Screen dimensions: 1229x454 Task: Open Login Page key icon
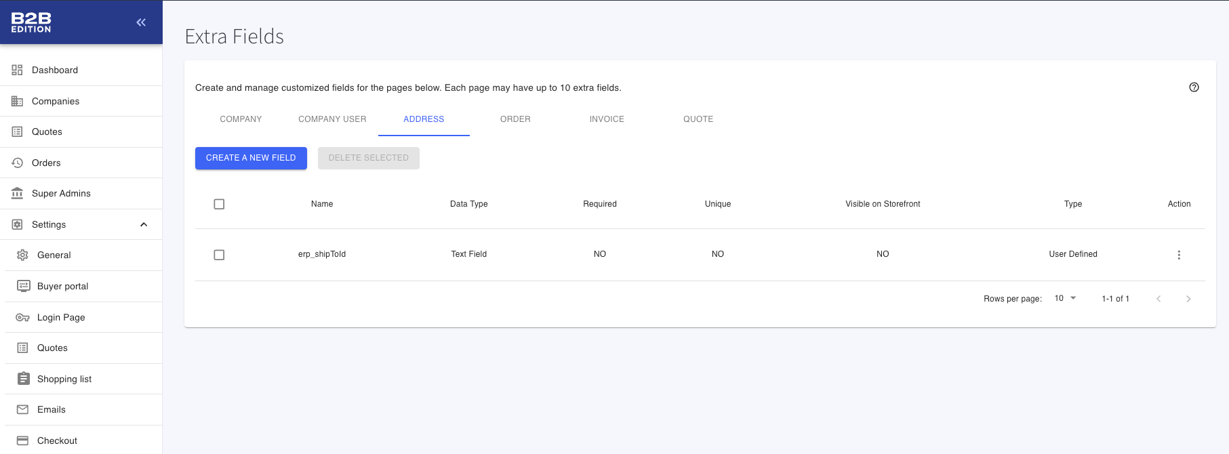pyautogui.click(x=23, y=317)
